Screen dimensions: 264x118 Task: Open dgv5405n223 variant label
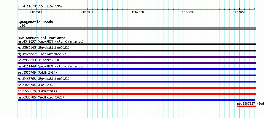[42, 54]
